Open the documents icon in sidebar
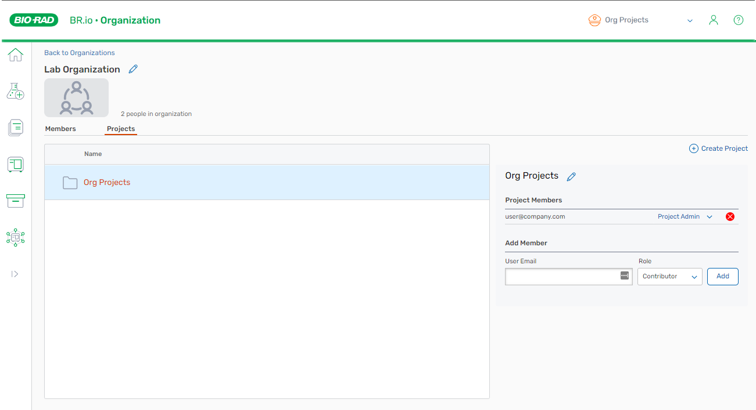 click(15, 128)
